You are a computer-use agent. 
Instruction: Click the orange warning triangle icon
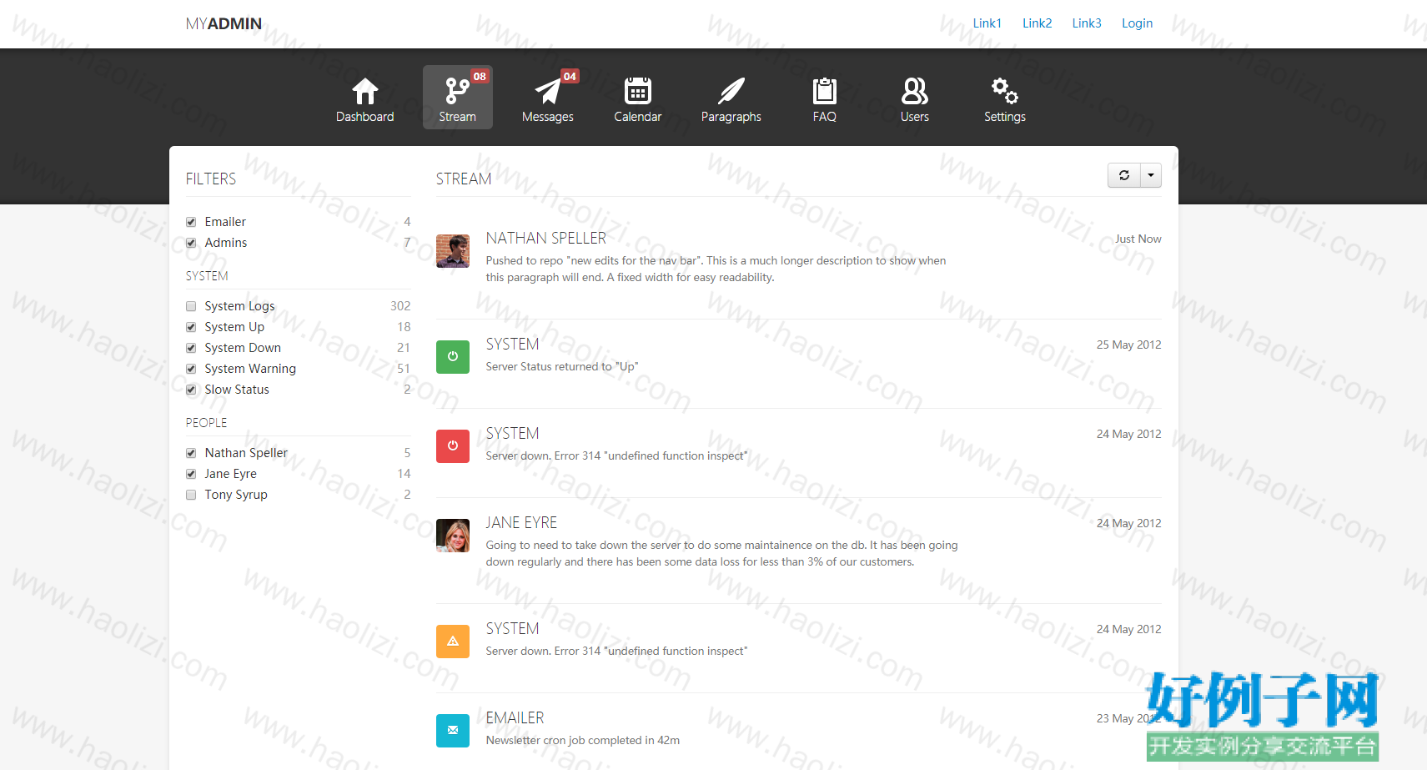453,642
